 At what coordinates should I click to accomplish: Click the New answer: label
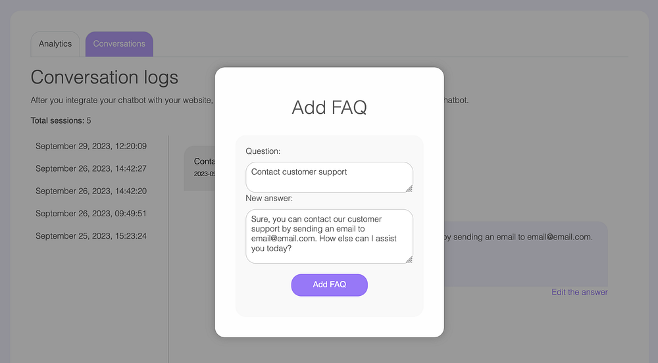pyautogui.click(x=269, y=198)
